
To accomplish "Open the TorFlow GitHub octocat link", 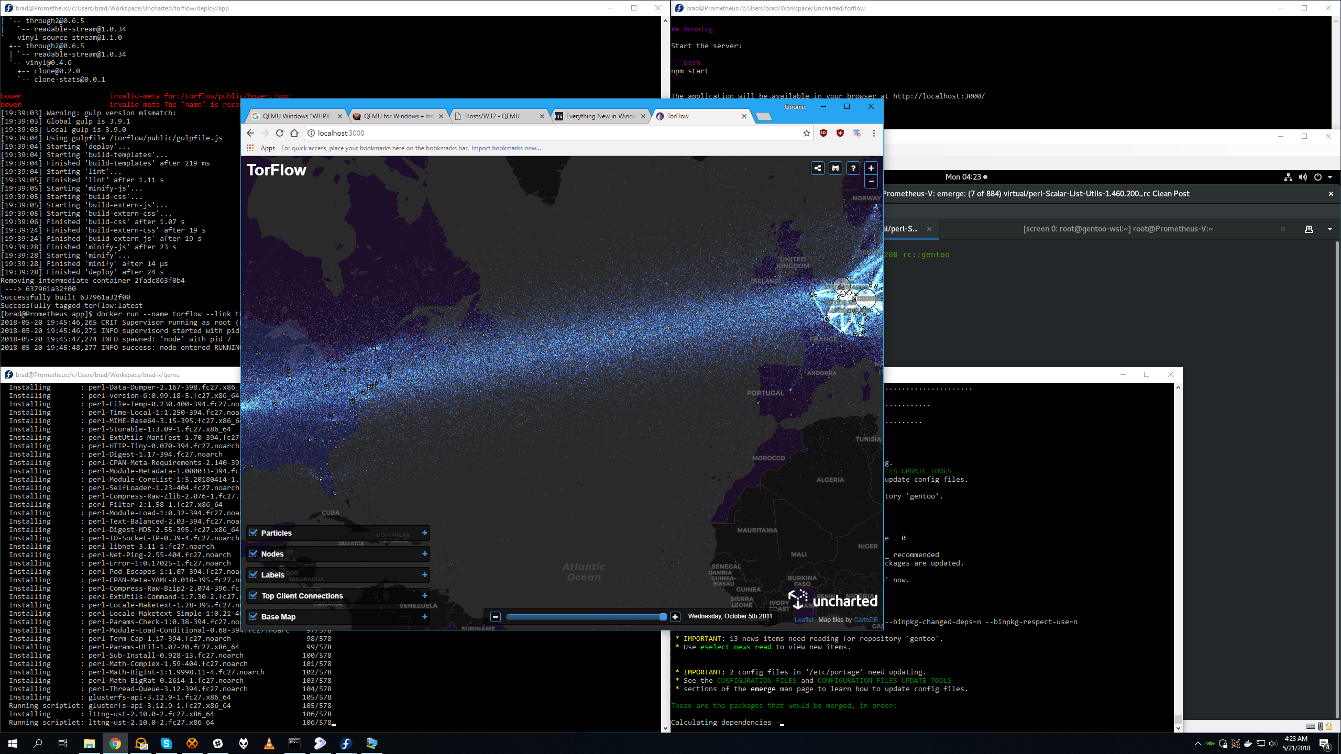I will (x=836, y=169).
